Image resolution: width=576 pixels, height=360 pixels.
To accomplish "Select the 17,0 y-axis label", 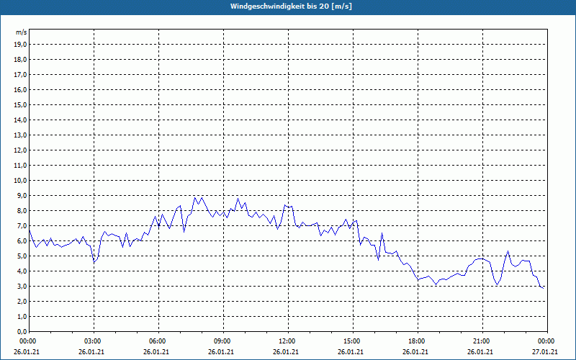I will [x=20, y=75].
